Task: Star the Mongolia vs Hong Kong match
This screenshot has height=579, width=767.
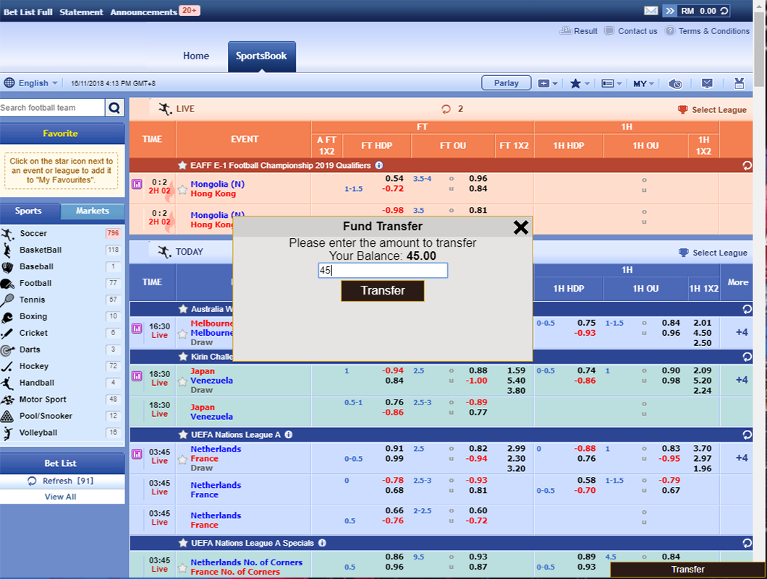Action: [x=182, y=190]
